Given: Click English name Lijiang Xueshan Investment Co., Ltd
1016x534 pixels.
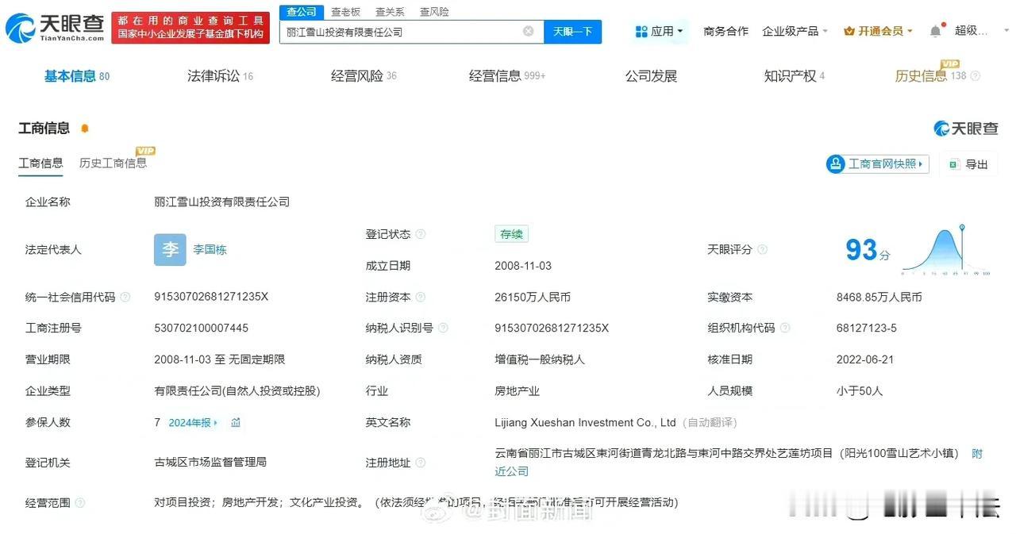Looking at the screenshot, I should [x=585, y=423].
